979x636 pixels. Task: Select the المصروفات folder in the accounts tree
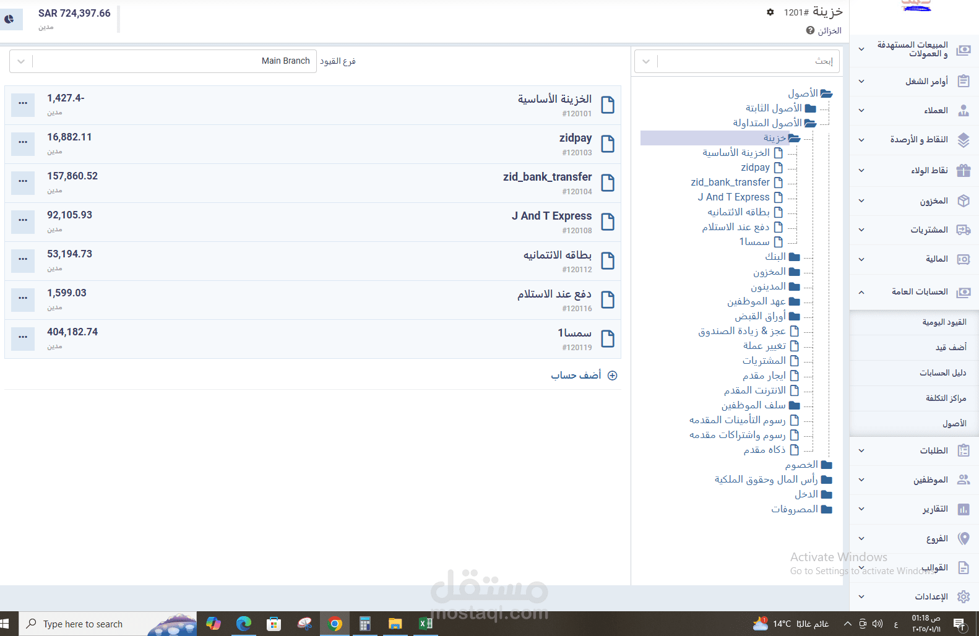click(x=795, y=509)
